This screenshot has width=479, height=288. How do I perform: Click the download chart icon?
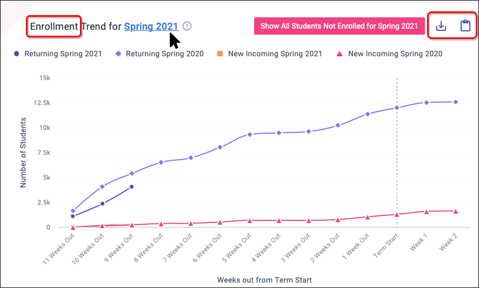[x=441, y=26]
